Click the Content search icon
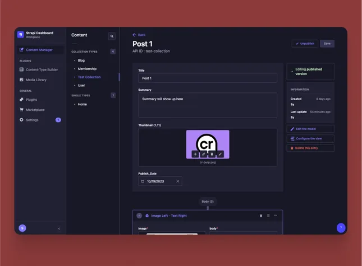Screen dimensions: 362x266 112,36
